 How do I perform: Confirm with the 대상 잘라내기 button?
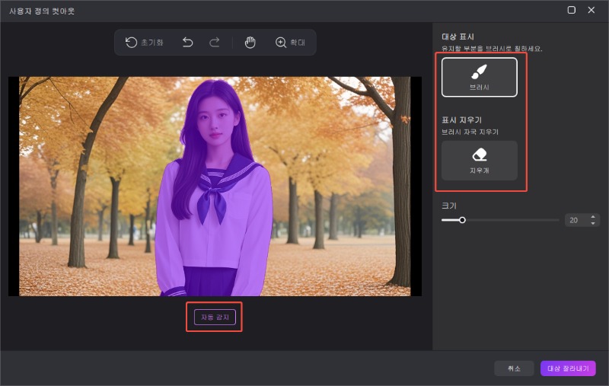tap(568, 368)
